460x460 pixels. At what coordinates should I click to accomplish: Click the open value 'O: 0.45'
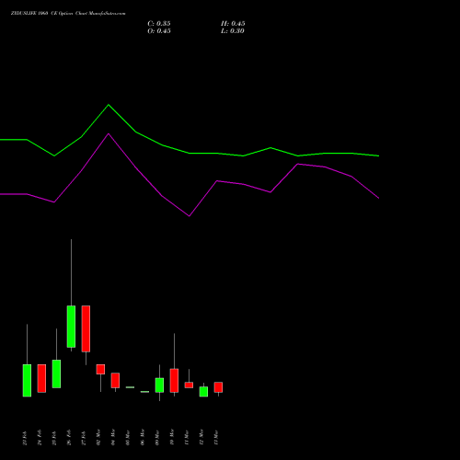tap(159, 31)
